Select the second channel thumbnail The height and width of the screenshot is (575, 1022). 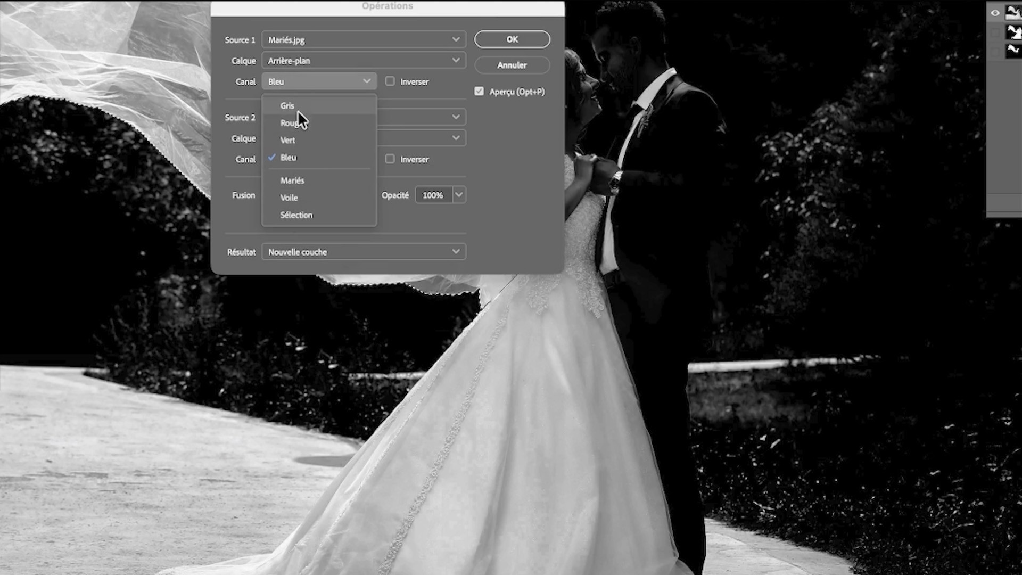(1013, 32)
